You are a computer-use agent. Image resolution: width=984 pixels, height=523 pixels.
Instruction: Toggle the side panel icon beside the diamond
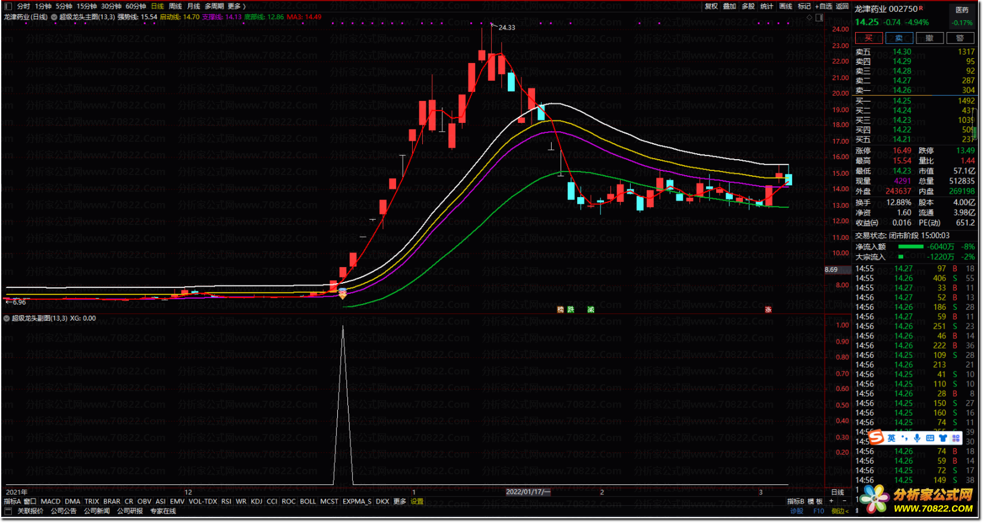pyautogui.click(x=820, y=17)
